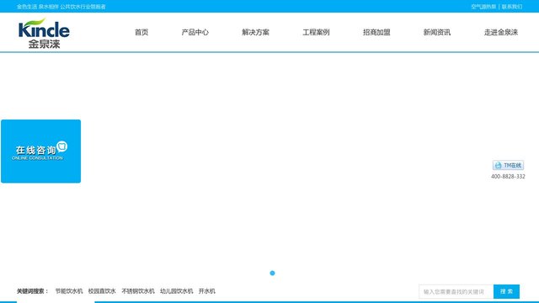Click the 校园直饮水 keyword link
The height and width of the screenshot is (303, 539).
point(102,291)
